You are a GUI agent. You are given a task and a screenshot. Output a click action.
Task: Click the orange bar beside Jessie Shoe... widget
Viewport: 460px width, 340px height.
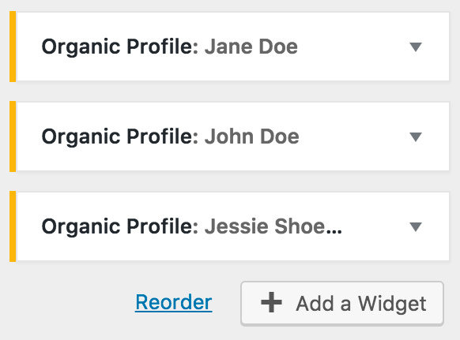click(13, 226)
